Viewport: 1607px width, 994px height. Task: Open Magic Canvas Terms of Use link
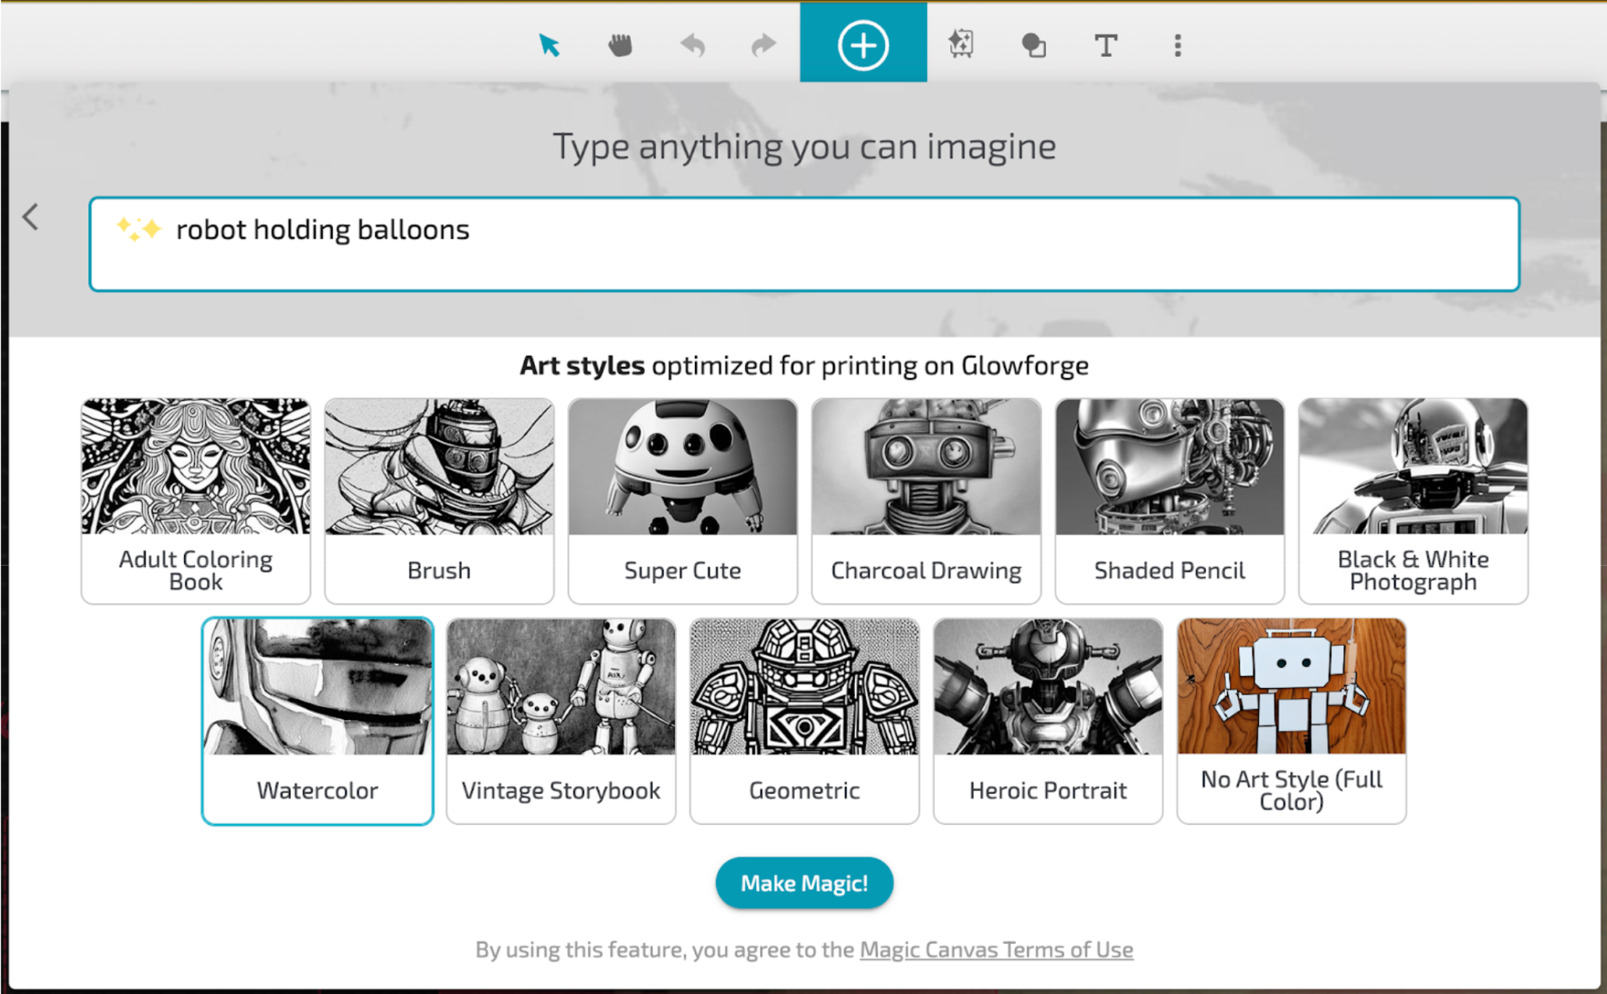coord(996,950)
